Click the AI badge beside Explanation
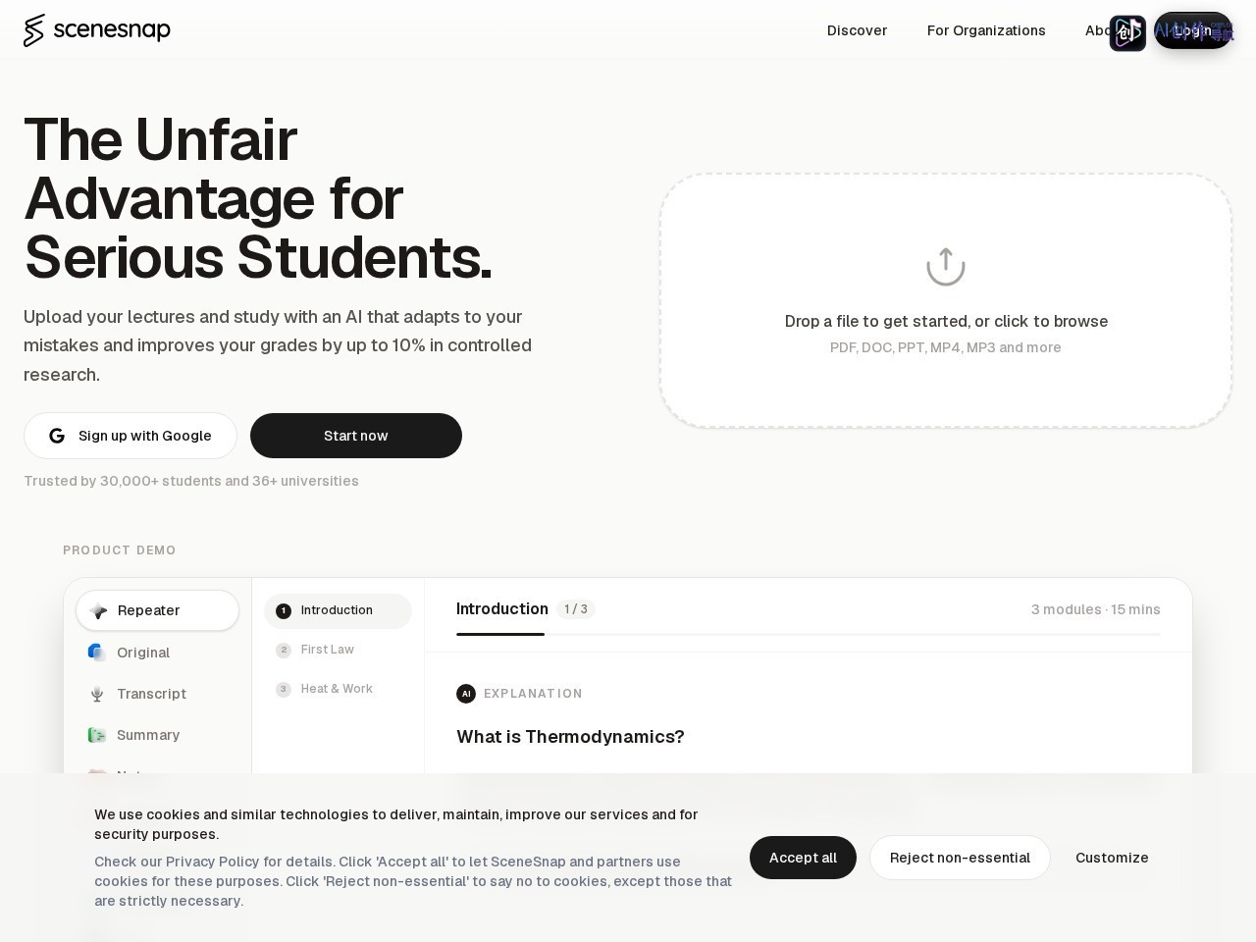Image resolution: width=1256 pixels, height=942 pixels. (x=466, y=694)
